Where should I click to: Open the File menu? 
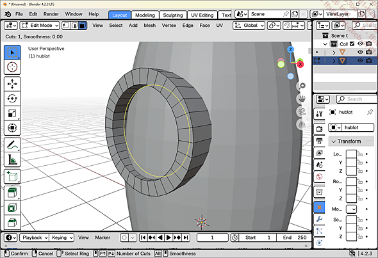click(19, 14)
